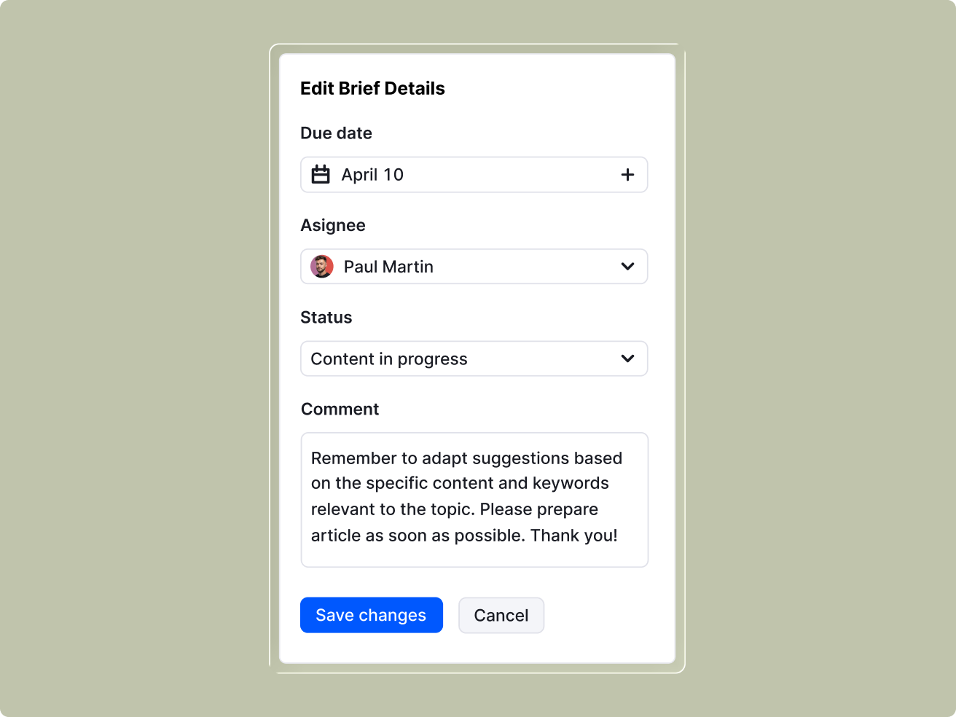This screenshot has width=956, height=717.
Task: Cancel editing the brief details
Action: [x=501, y=615]
